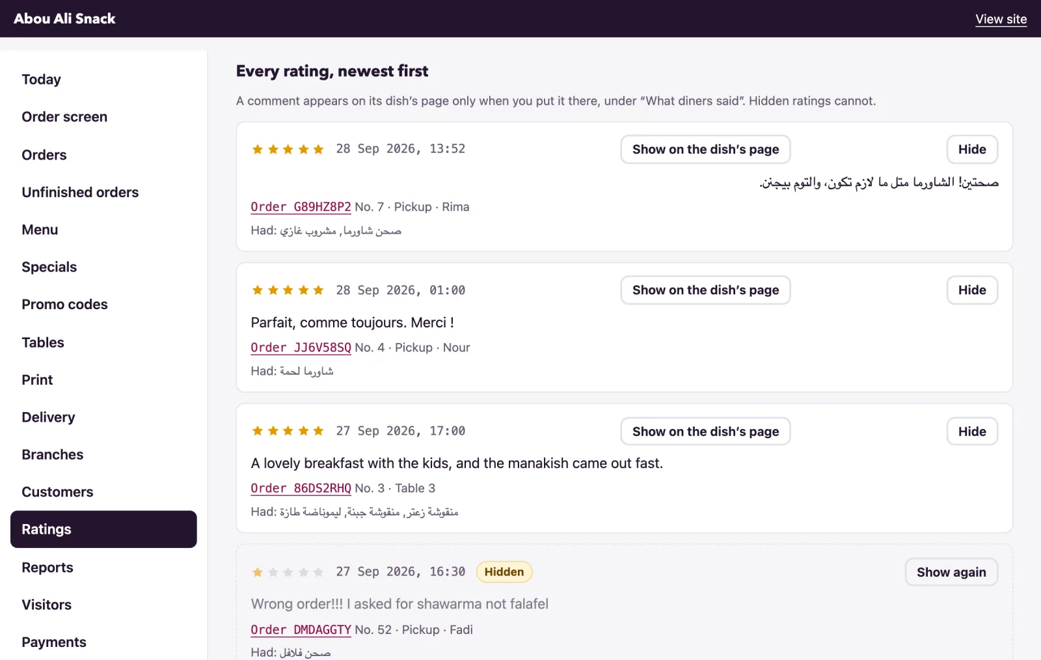Click the Hidden status badge
1041x660 pixels.
[x=504, y=571]
